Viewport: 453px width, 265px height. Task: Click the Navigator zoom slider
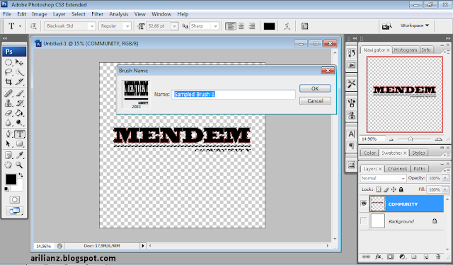411,139
